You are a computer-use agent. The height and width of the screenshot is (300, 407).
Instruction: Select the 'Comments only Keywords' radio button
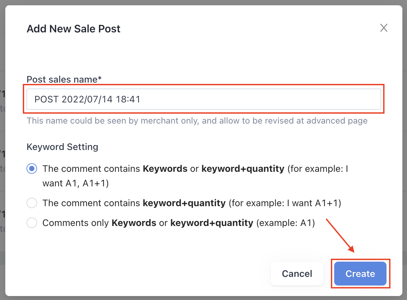tap(32, 223)
